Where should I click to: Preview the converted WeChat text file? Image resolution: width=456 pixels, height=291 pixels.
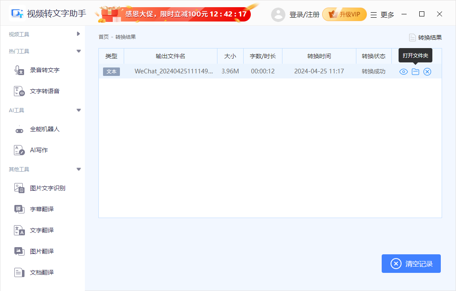pos(403,71)
